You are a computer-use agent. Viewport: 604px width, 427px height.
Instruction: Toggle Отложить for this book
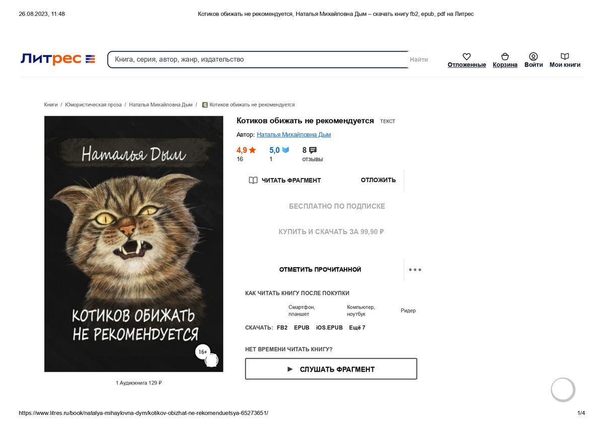click(x=379, y=180)
